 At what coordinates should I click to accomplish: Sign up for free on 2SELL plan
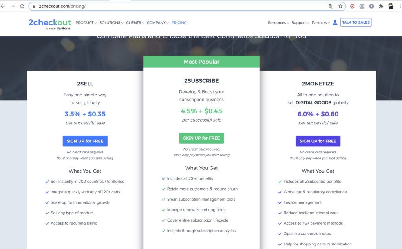click(85, 141)
